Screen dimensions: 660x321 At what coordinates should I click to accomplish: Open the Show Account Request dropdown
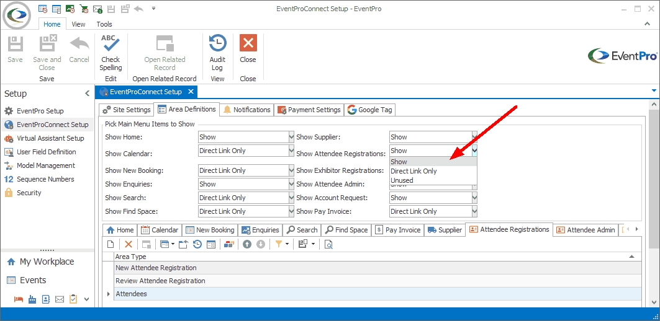[474, 198]
